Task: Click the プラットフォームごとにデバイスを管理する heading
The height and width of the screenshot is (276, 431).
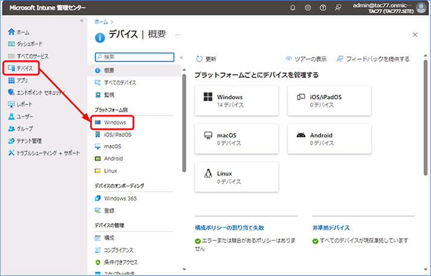Action: [256, 75]
